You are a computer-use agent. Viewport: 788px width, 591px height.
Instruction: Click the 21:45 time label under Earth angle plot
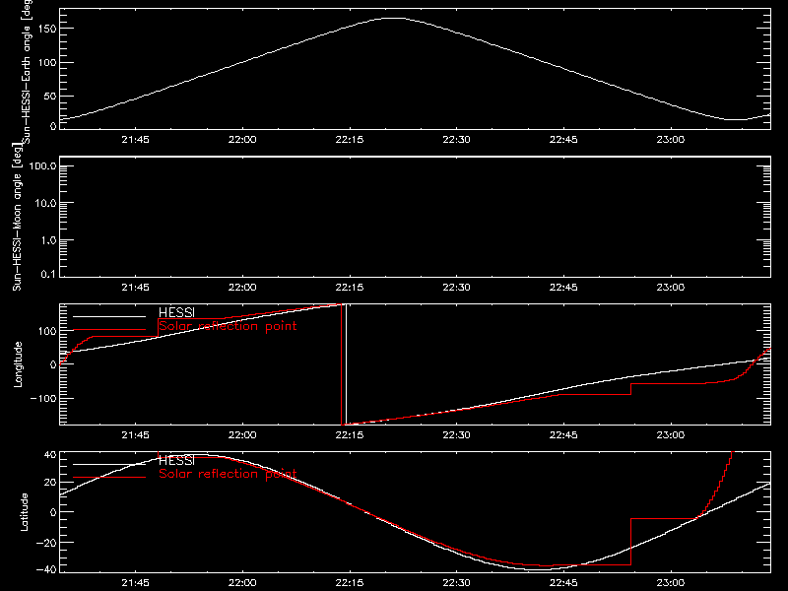click(x=135, y=140)
